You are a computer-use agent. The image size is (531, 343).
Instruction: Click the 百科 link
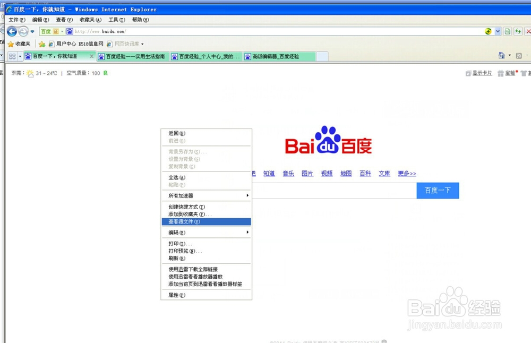pyautogui.click(x=365, y=174)
